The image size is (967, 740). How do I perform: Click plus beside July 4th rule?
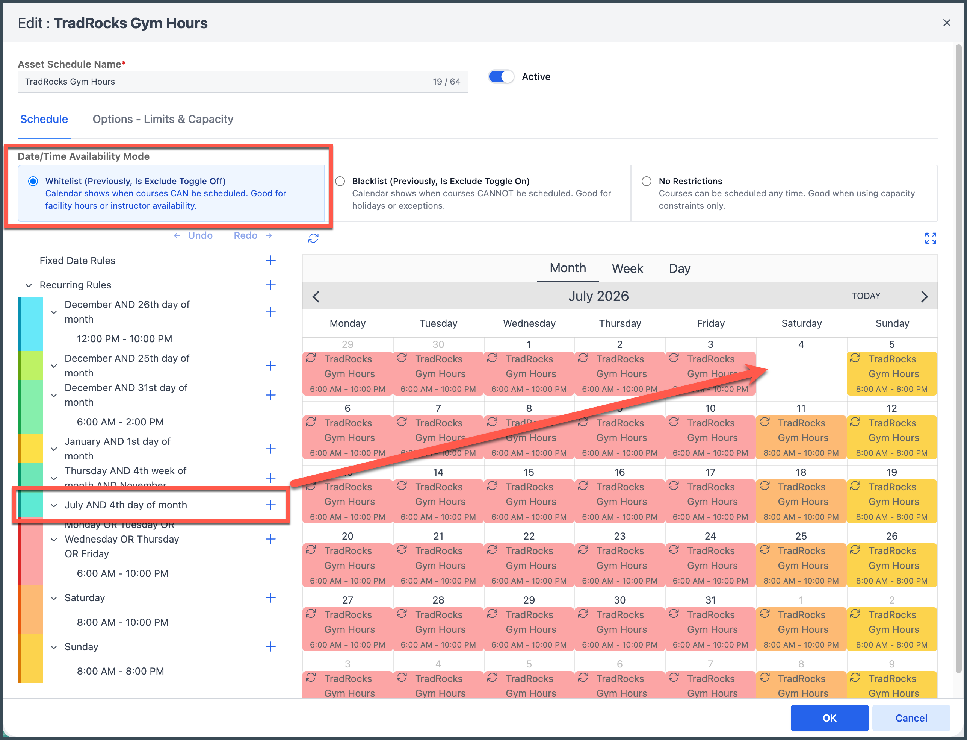tap(270, 505)
